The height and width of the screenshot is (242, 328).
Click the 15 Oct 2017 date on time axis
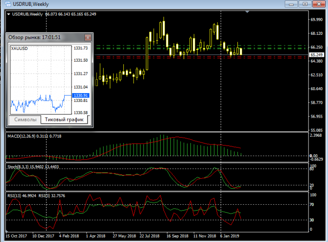16,236
